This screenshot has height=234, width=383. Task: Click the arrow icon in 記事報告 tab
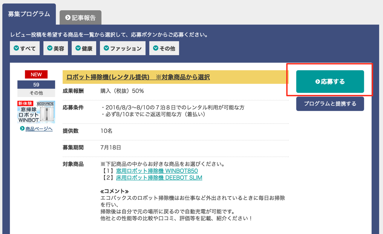pos(68,18)
